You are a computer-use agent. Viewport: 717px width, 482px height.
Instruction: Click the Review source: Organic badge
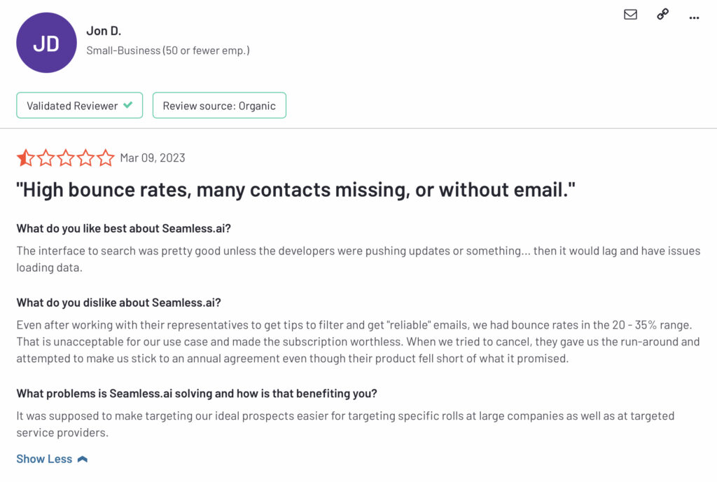tap(219, 105)
